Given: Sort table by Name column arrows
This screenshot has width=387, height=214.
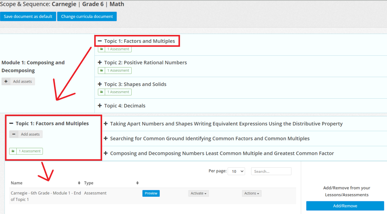Looking at the screenshot, I should 79,183.
